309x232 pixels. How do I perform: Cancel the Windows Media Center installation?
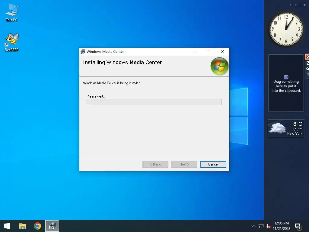(213, 164)
